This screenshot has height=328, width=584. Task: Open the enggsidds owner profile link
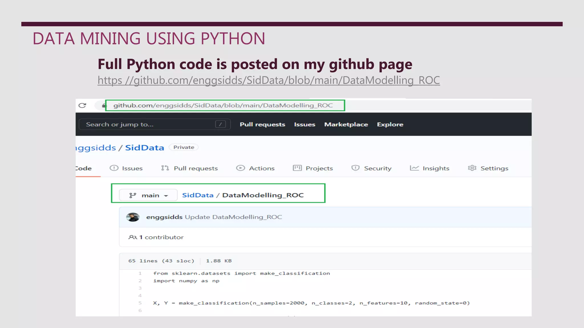pos(96,147)
